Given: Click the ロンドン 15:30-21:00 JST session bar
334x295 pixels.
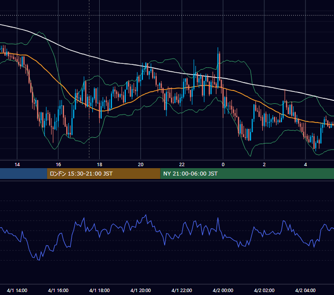Looking at the screenshot, I should pyautogui.click(x=104, y=174).
